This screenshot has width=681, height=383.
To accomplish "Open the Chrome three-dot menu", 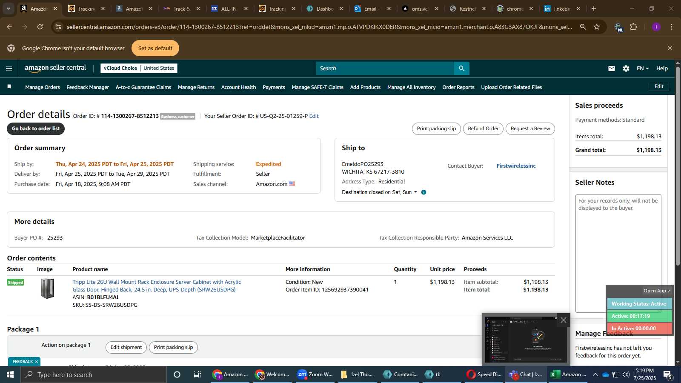I will coord(672,27).
